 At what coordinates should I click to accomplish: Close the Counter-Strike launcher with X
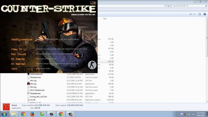(x=95, y=3)
